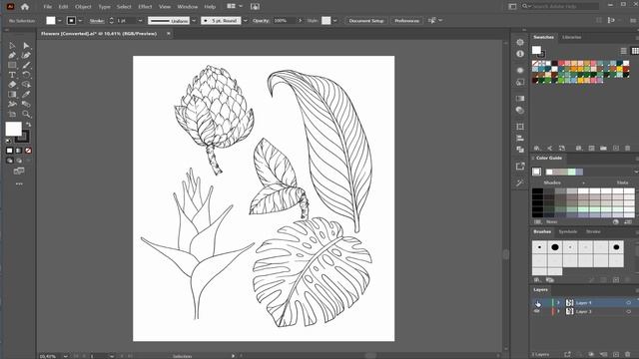Swap fill and stroke colors
This screenshot has height=359, width=639.
tap(29, 125)
